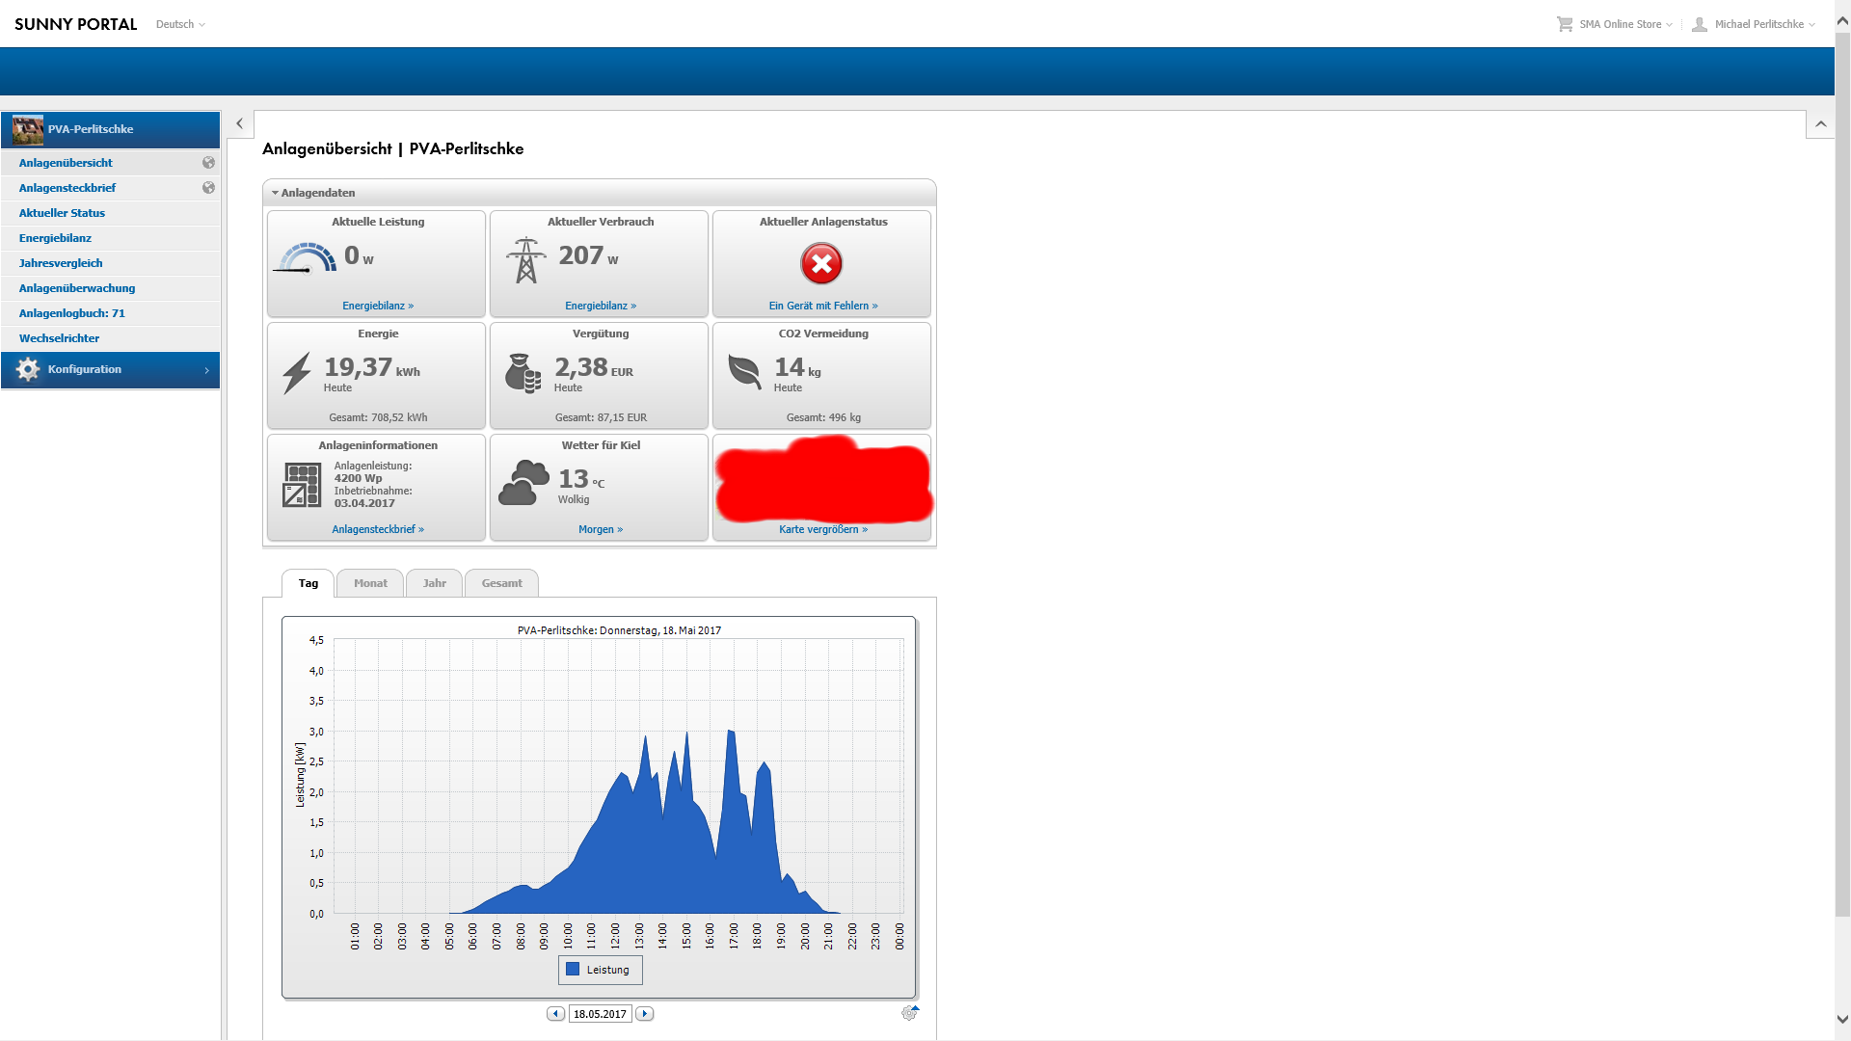Viewport: 1851px width, 1041px height.
Task: Click the red error status icon
Action: 821,263
